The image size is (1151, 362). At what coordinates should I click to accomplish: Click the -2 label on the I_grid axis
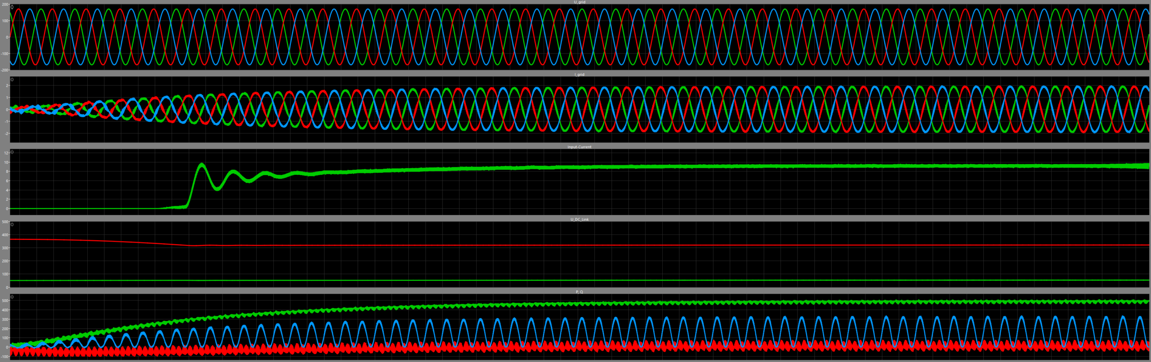pyautogui.click(x=7, y=134)
